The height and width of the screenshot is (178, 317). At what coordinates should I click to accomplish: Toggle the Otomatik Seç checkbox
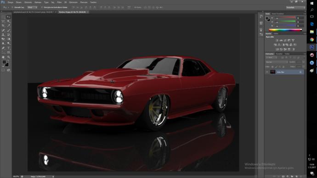[12, 7]
